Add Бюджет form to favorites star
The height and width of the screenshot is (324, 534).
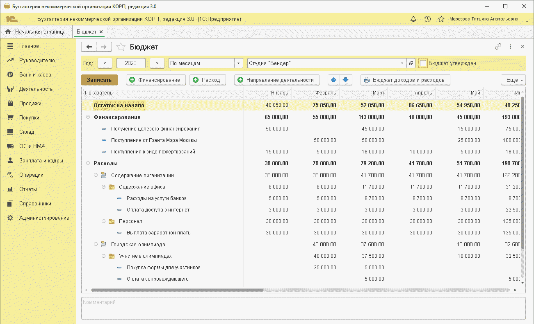tap(121, 47)
